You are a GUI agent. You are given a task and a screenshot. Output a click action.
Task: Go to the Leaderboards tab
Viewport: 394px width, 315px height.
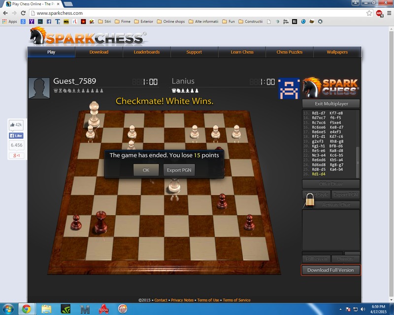[x=146, y=52]
